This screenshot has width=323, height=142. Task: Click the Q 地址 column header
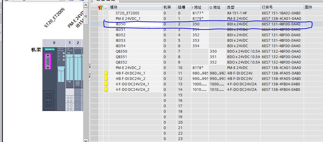tap(217, 7)
